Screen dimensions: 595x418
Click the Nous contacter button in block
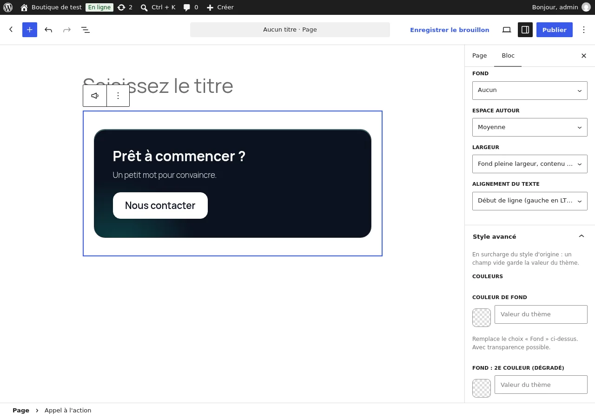click(160, 205)
